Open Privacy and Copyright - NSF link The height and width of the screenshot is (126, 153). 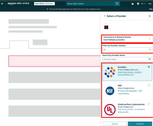tap(130, 91)
